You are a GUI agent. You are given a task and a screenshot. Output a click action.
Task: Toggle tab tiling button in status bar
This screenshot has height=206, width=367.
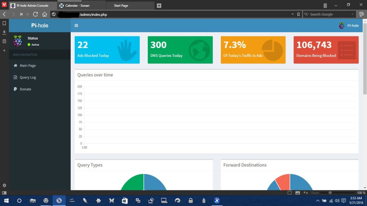[289, 193]
